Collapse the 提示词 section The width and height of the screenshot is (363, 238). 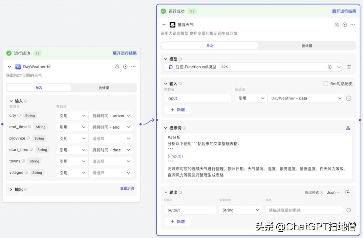[165, 128]
